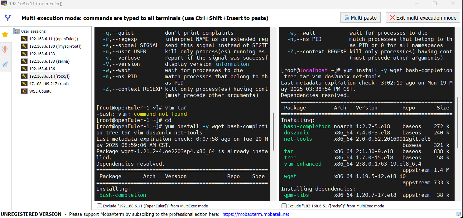Click the rocky terminal scrollbar

click(458, 122)
